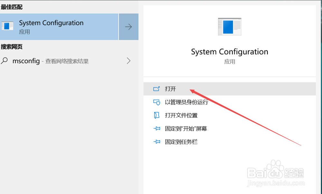Click the shield icon beside 以管理员身份运行
This screenshot has width=322, height=194.
coord(157,102)
